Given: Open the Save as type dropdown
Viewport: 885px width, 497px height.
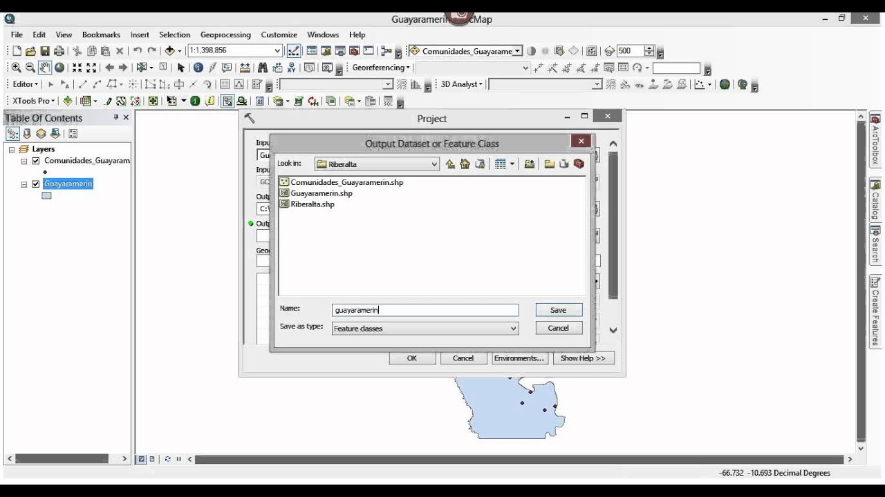Looking at the screenshot, I should (x=513, y=329).
